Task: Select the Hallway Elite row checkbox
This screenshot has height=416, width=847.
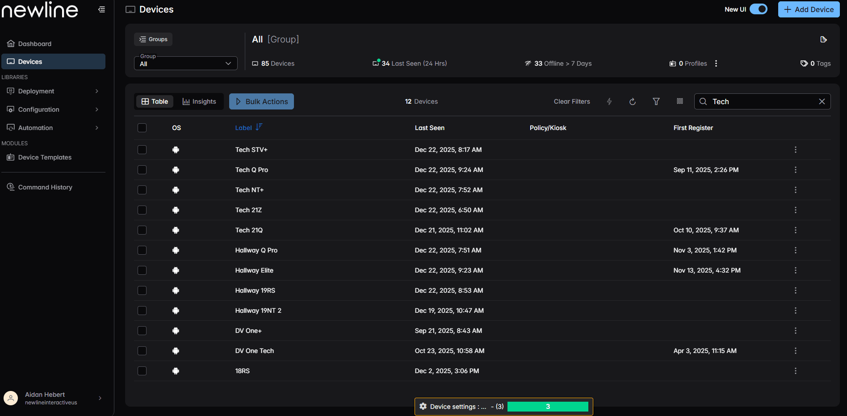Action: pos(142,270)
